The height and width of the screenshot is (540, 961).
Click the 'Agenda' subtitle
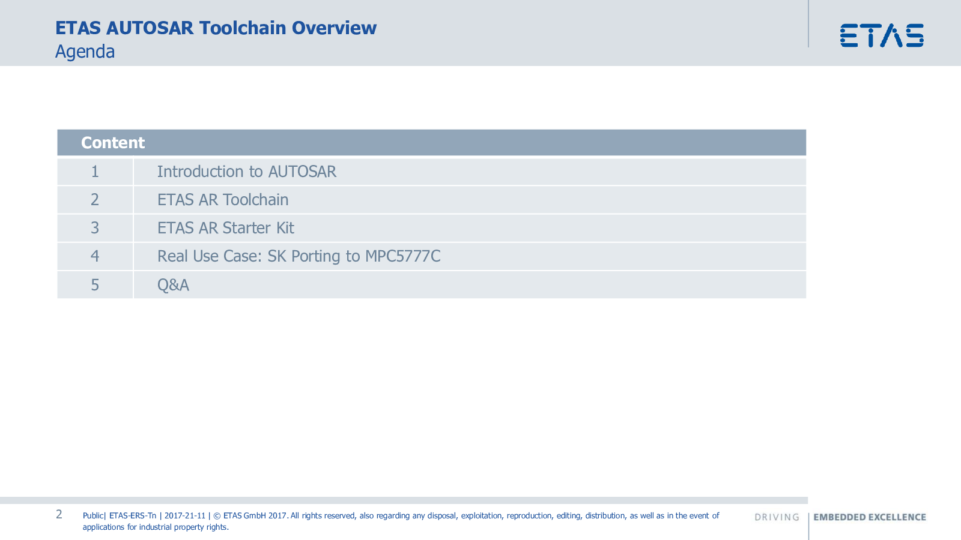pyautogui.click(x=85, y=52)
